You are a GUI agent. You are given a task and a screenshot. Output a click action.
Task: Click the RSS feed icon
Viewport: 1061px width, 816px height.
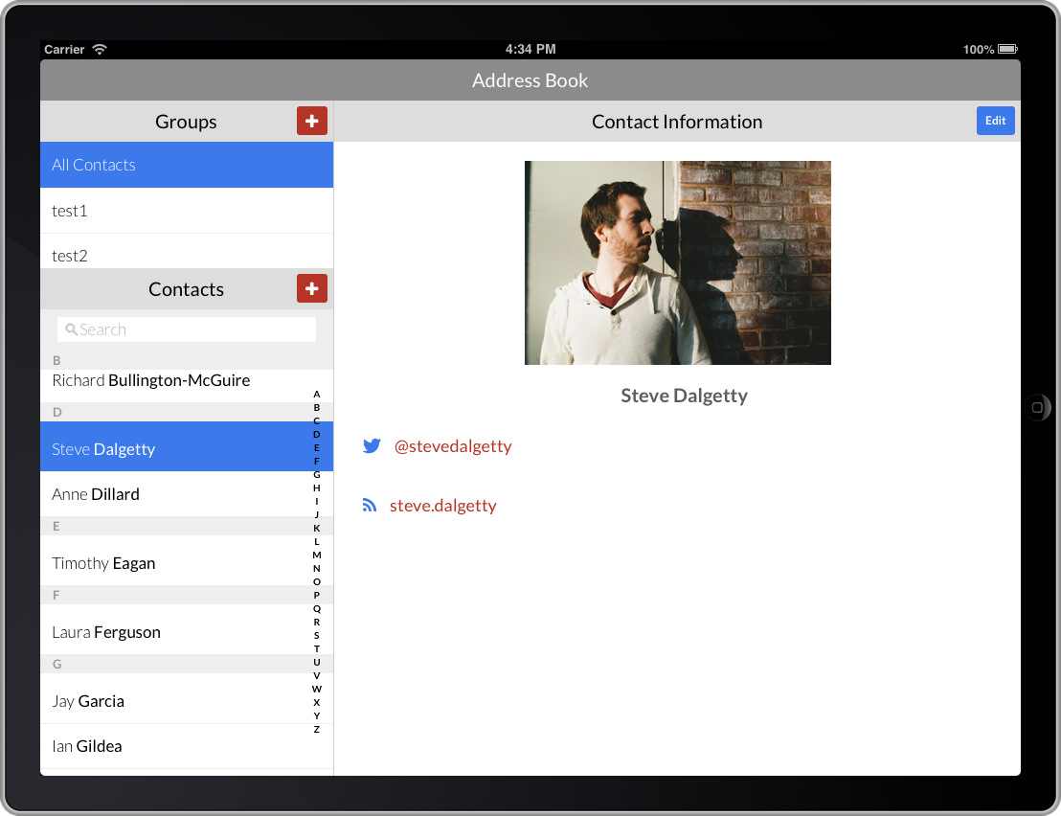coord(370,506)
